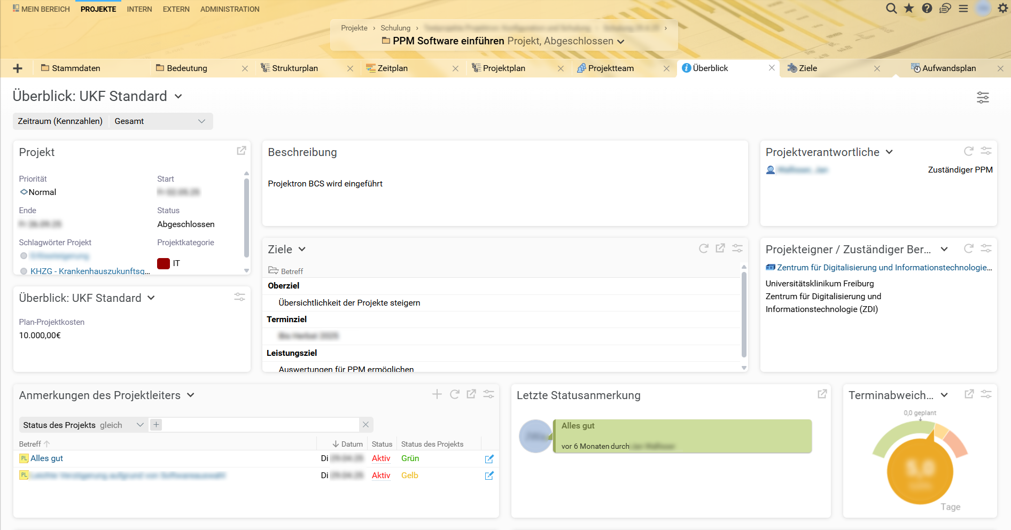Screen dimensions: 1011x530
Task: Click the red IT category swatch
Action: click(164, 263)
